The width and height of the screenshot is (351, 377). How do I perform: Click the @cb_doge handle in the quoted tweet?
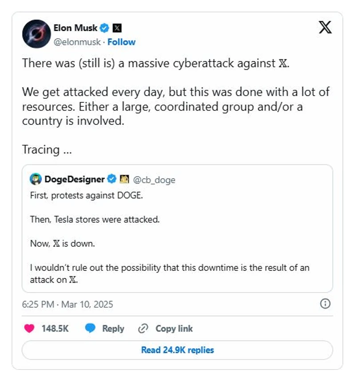155,180
